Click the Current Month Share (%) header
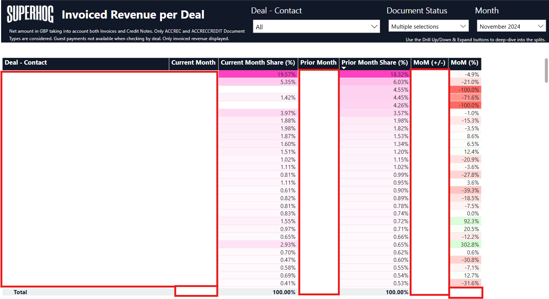The height and width of the screenshot is (299, 549). pos(257,63)
